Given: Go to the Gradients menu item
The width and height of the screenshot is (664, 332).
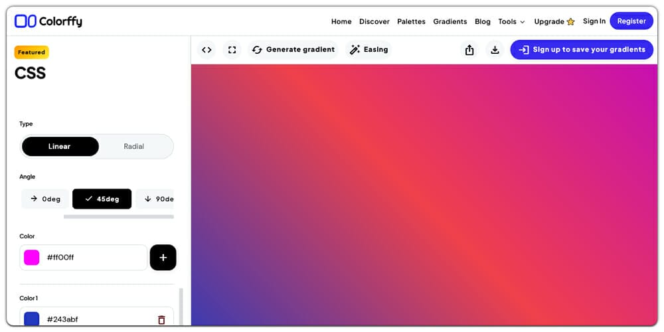Looking at the screenshot, I should pos(450,21).
